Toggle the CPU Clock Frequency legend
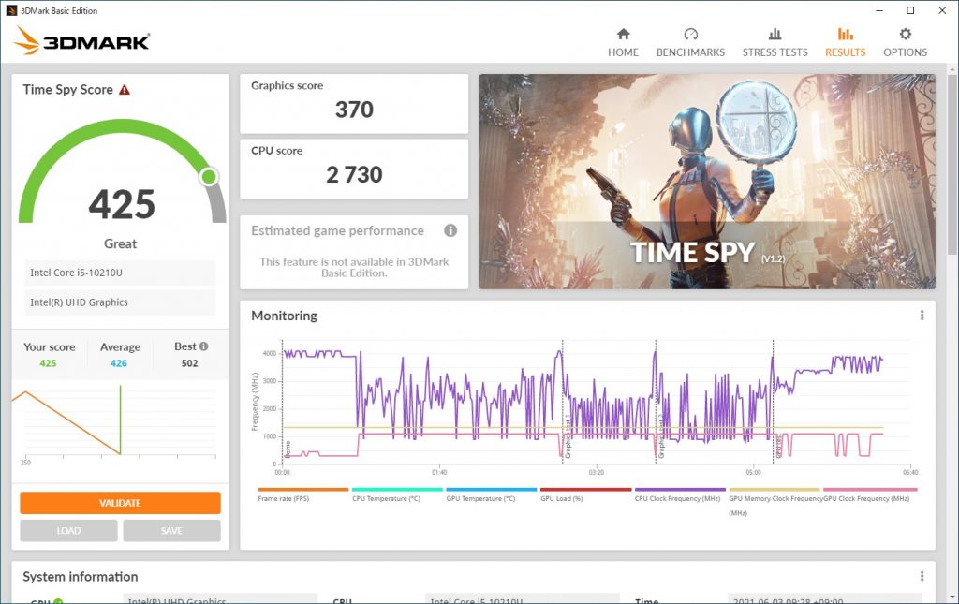Image resolution: width=959 pixels, height=604 pixels. [680, 494]
